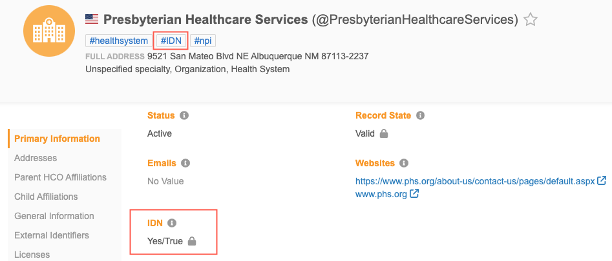Select the #healthsystem hashtag
The image size is (612, 261).
pyautogui.click(x=119, y=41)
